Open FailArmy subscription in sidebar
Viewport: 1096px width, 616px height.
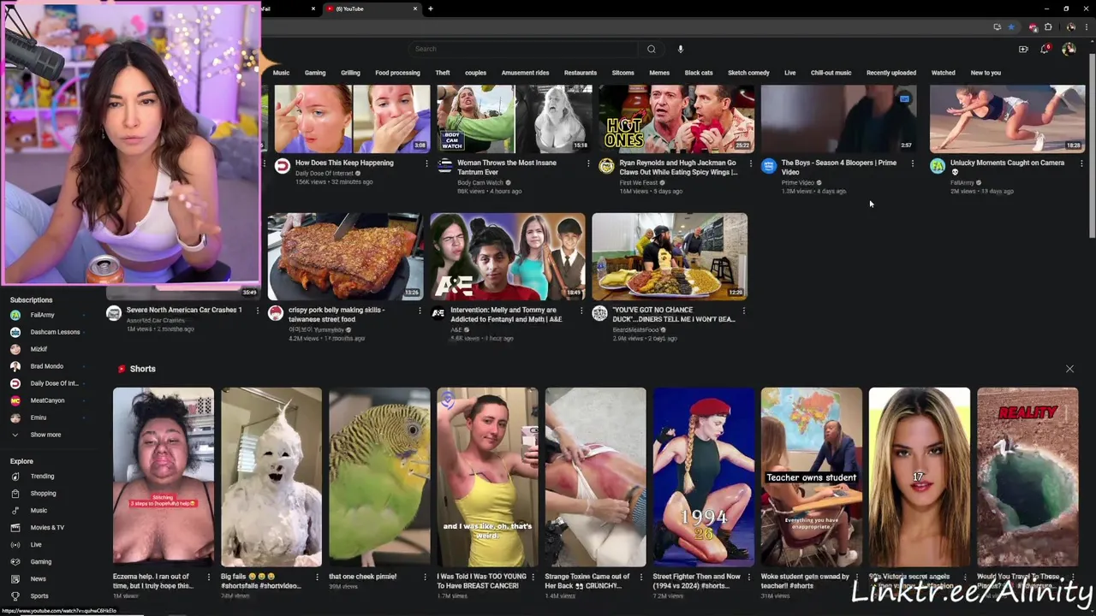coord(42,315)
